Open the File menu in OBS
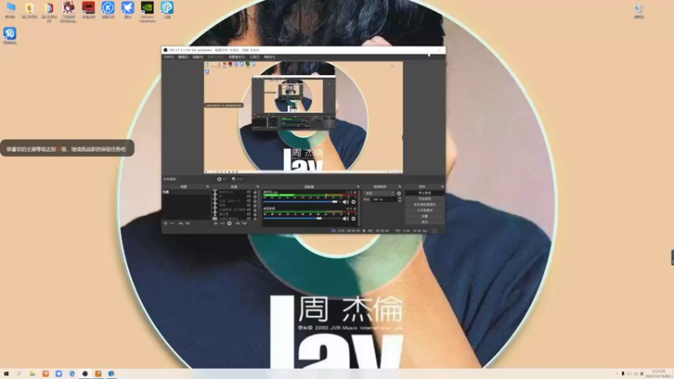This screenshot has width=674, height=379. click(x=168, y=56)
